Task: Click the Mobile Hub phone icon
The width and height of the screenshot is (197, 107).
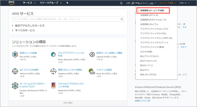Action: [x=54, y=85]
